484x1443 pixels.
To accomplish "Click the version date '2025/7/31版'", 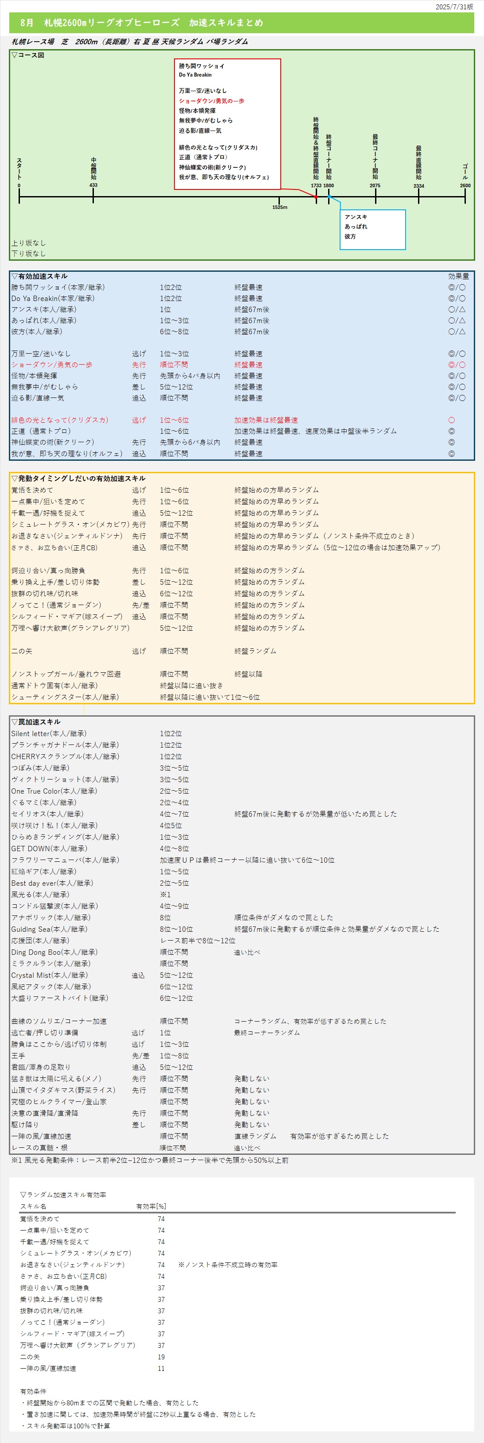I will pyautogui.click(x=454, y=7).
